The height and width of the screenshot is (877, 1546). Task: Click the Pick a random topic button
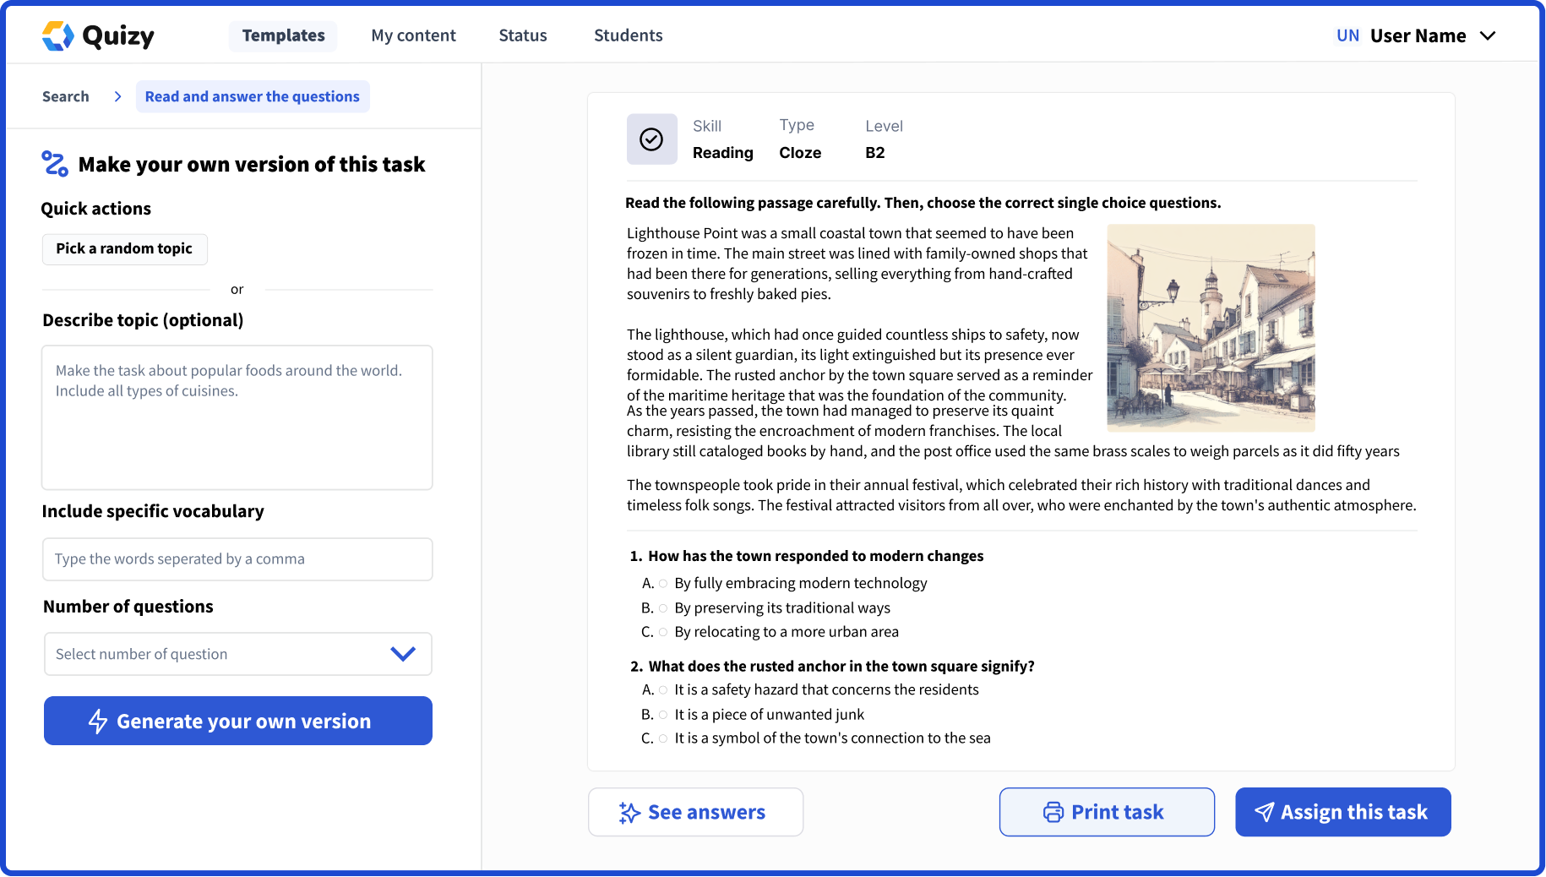tap(124, 248)
